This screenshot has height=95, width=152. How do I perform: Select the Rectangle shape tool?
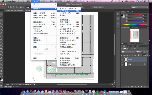(1, 67)
